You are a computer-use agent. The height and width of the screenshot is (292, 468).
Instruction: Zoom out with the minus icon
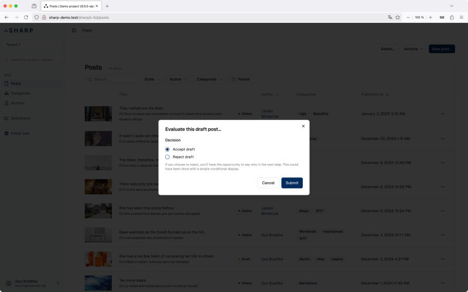[x=408, y=18]
